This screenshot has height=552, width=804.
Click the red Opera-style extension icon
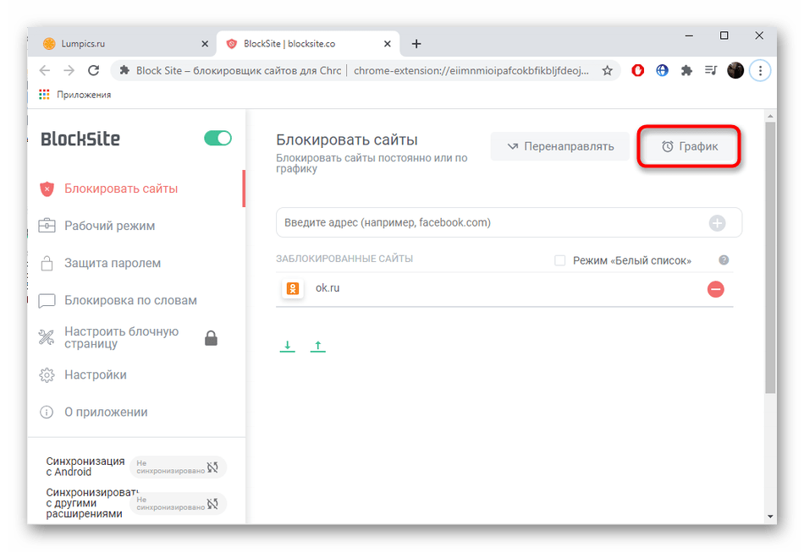[637, 71]
